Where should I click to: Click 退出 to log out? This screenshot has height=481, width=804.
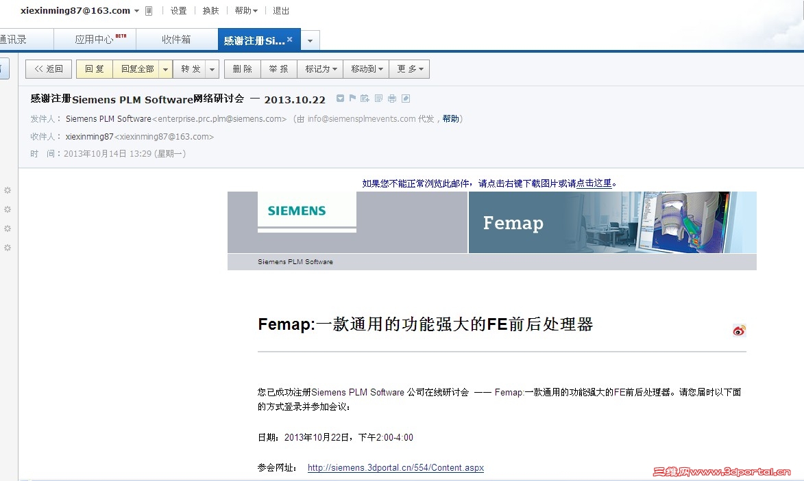pos(281,11)
